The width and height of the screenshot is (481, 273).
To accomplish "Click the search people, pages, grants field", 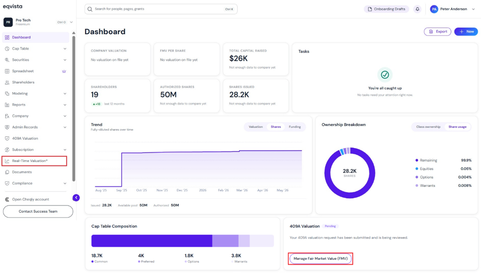I will click(161, 9).
